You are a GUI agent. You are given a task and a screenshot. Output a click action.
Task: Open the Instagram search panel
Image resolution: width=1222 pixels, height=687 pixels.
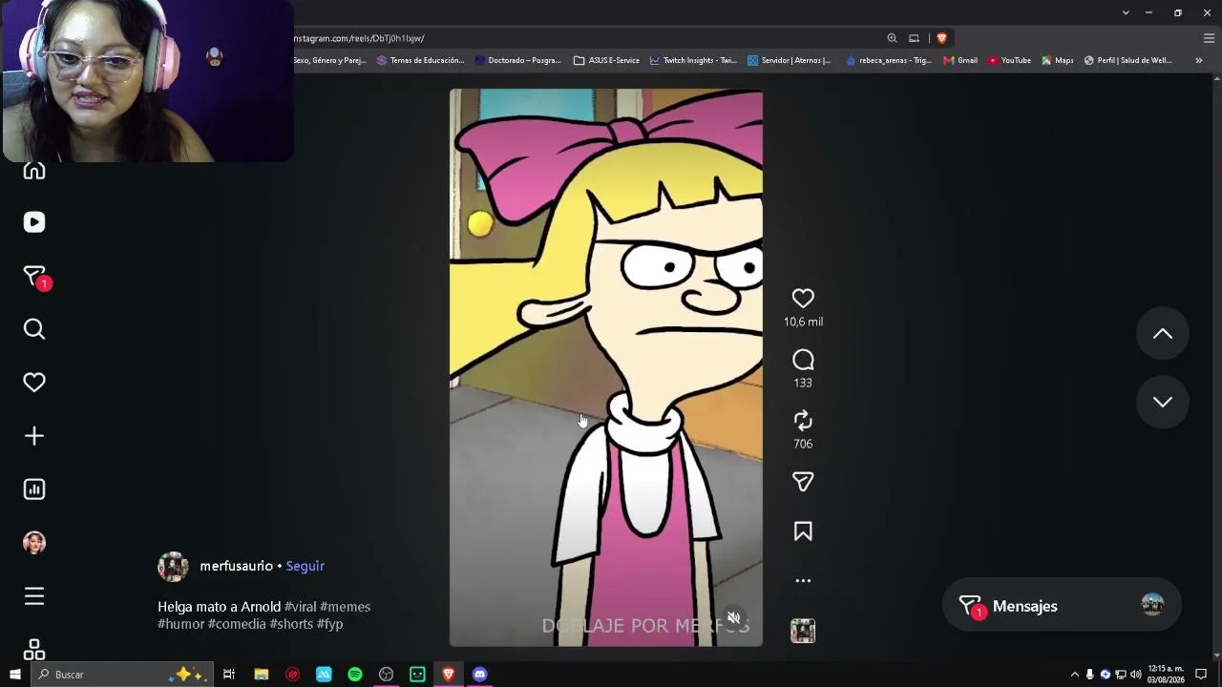(34, 329)
